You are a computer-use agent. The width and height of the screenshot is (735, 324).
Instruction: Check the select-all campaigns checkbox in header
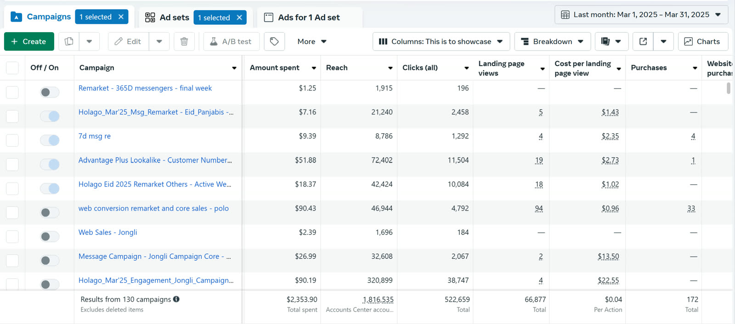tap(12, 68)
